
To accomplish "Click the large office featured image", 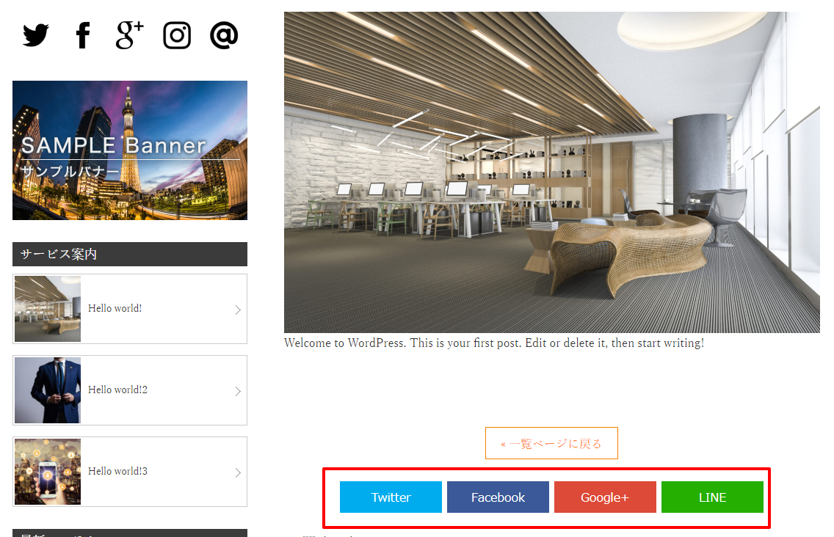I will (x=551, y=172).
